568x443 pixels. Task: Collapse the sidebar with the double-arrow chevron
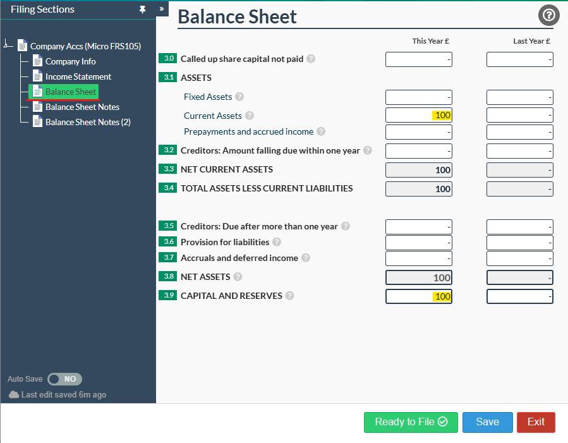point(162,9)
